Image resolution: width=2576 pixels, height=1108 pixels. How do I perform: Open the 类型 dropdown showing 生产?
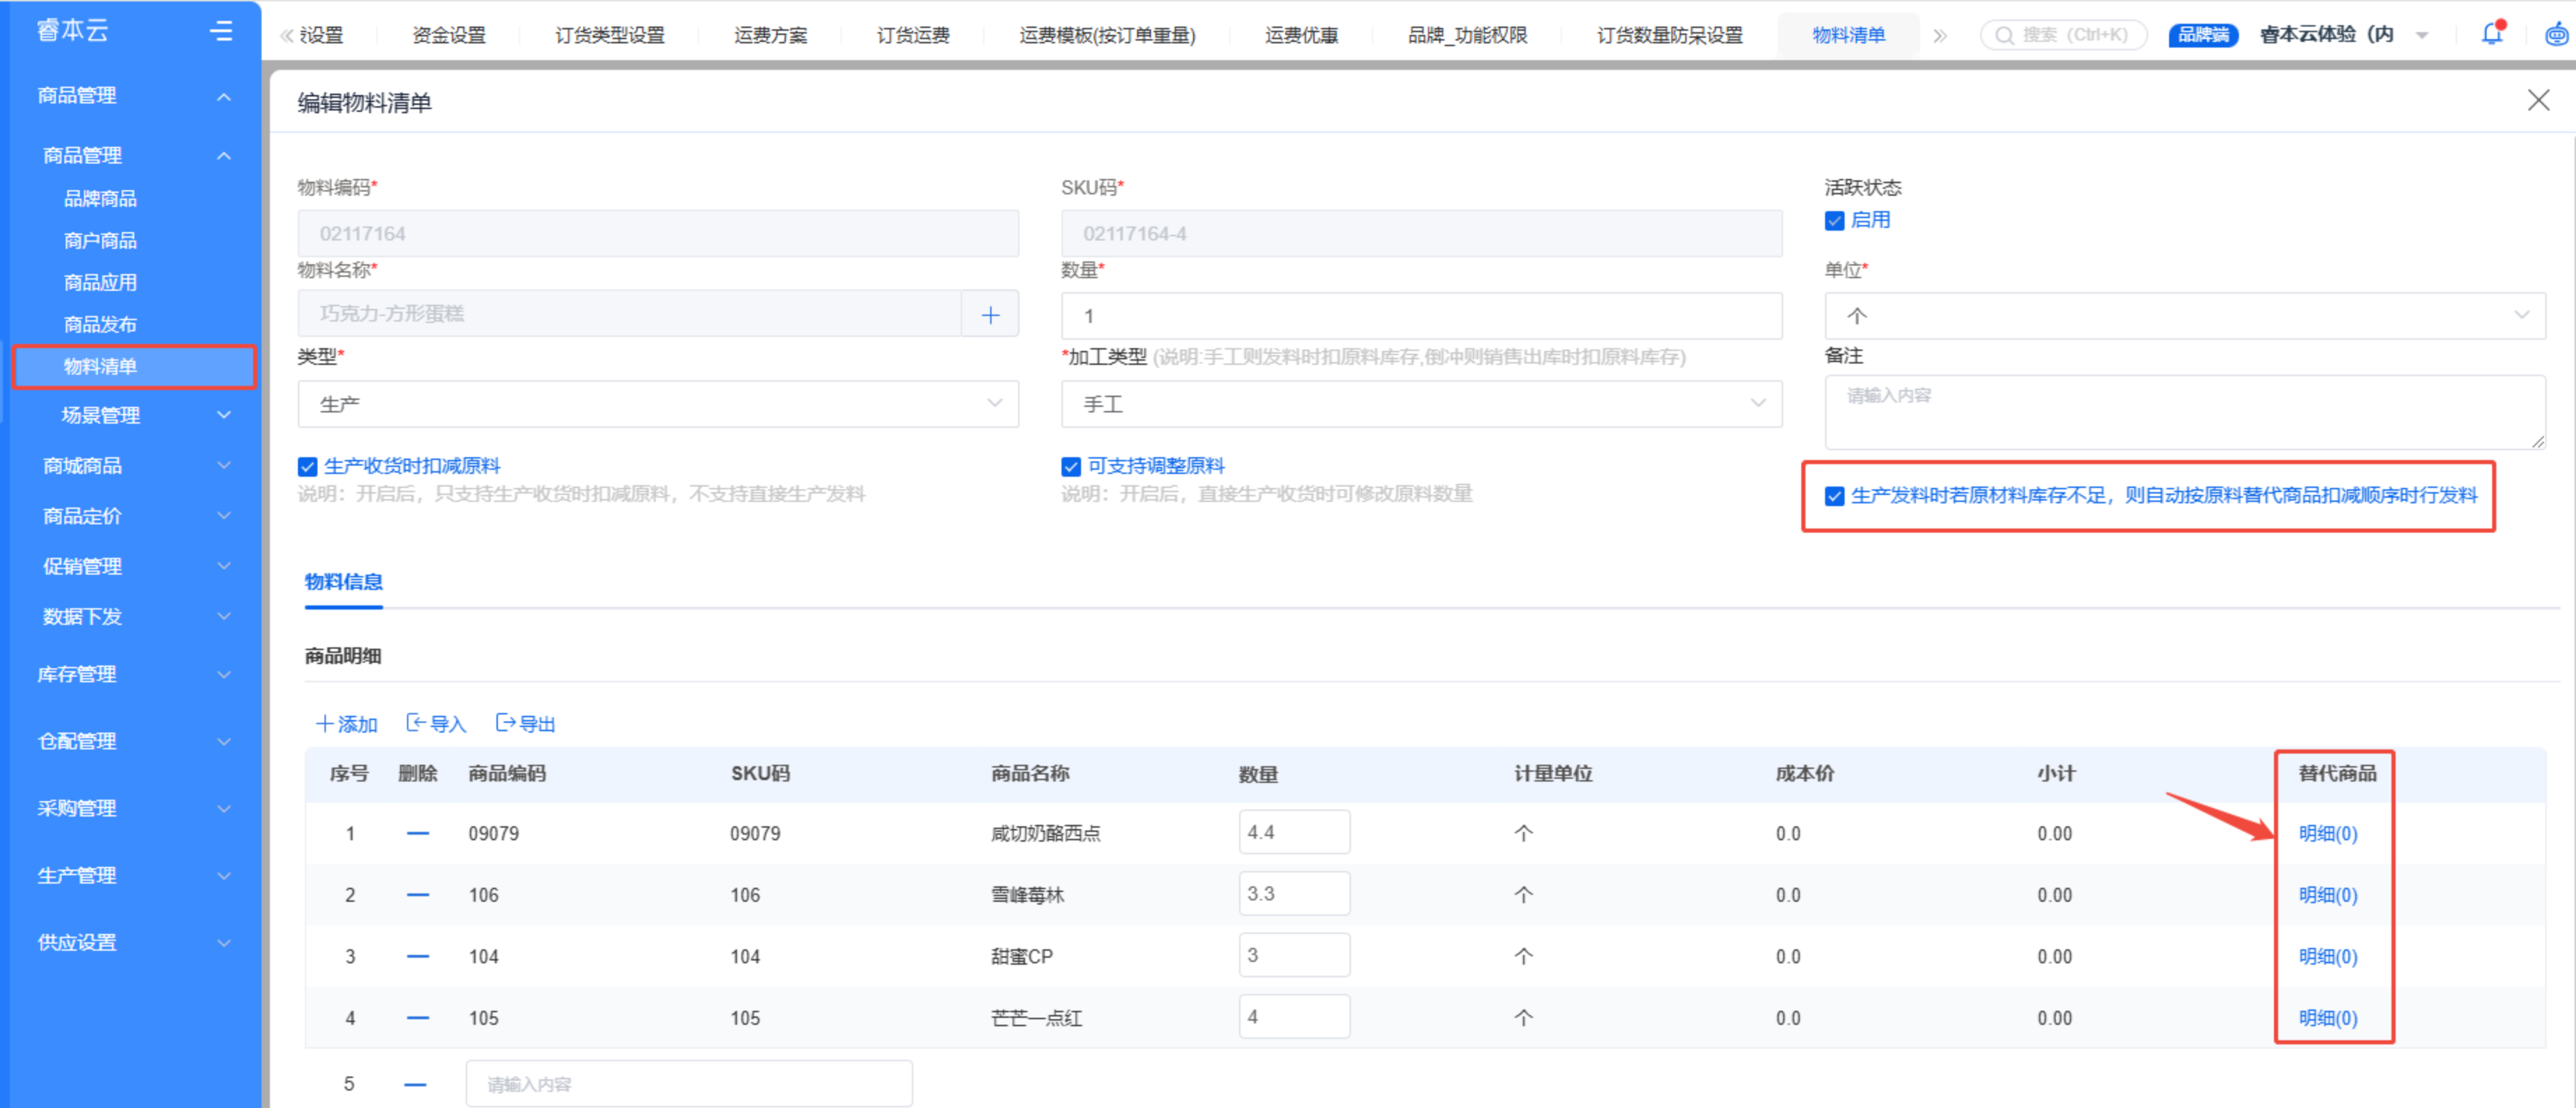(x=658, y=404)
